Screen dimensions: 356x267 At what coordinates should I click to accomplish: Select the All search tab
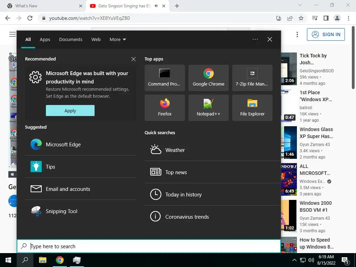point(28,40)
